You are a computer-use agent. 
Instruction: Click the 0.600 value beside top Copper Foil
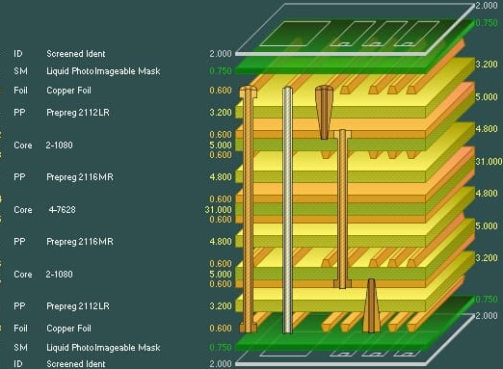[221, 91]
